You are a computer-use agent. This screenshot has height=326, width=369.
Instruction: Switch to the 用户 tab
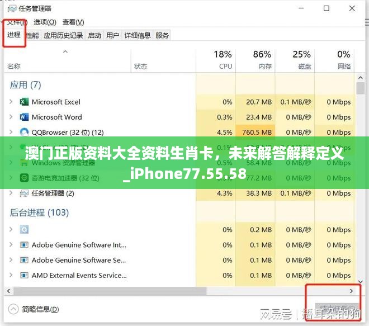point(112,35)
